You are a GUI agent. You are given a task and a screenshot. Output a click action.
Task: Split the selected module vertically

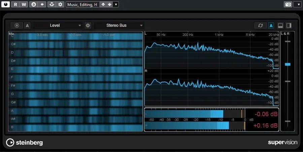[x=289, y=25]
